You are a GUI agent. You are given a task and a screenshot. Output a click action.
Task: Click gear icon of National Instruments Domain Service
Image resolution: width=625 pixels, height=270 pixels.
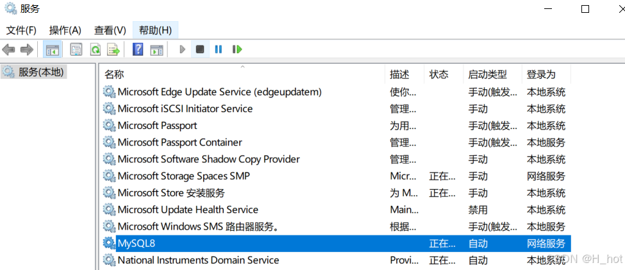pyautogui.click(x=108, y=260)
